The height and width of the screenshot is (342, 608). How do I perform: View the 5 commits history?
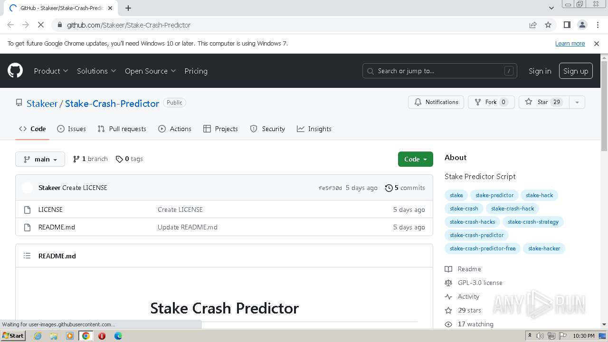point(405,188)
